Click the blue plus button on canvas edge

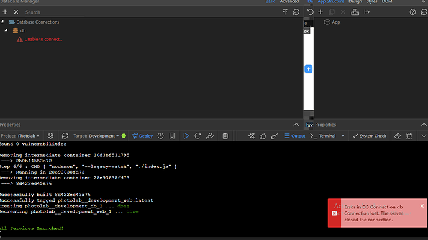[309, 69]
